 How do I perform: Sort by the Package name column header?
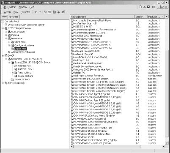tap(102, 17)
